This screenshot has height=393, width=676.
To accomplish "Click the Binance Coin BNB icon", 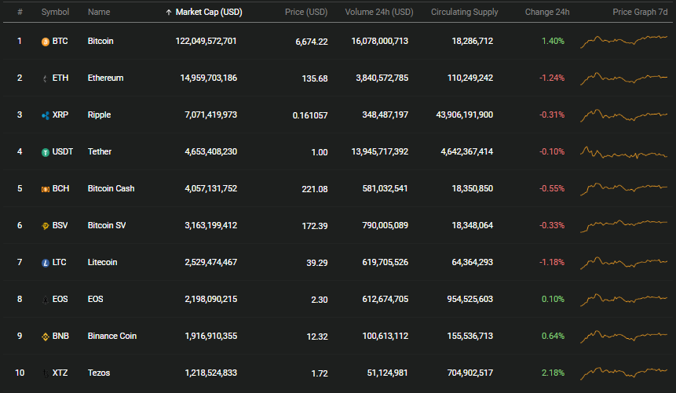I will (46, 337).
